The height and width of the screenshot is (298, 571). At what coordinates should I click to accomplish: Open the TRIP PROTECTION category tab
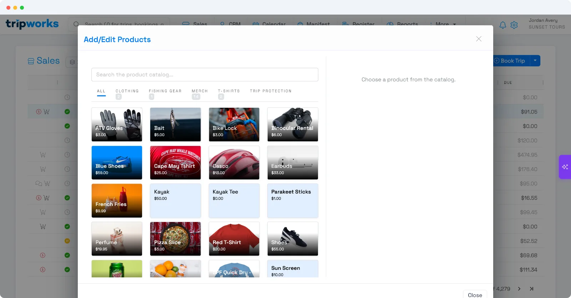(271, 91)
